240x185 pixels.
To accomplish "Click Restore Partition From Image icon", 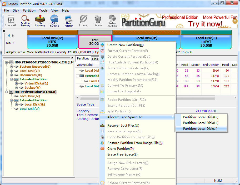I will [x=102, y=143].
